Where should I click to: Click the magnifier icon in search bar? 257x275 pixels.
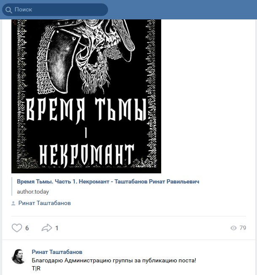(x=8, y=10)
